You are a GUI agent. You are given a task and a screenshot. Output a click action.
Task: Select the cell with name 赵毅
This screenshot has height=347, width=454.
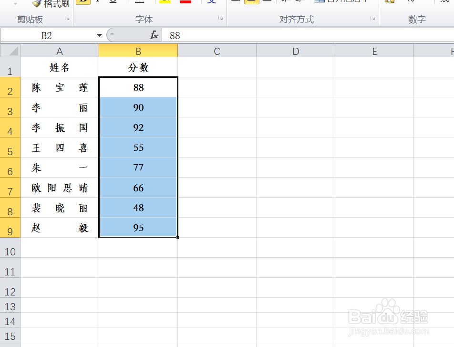pyautogui.click(x=60, y=228)
